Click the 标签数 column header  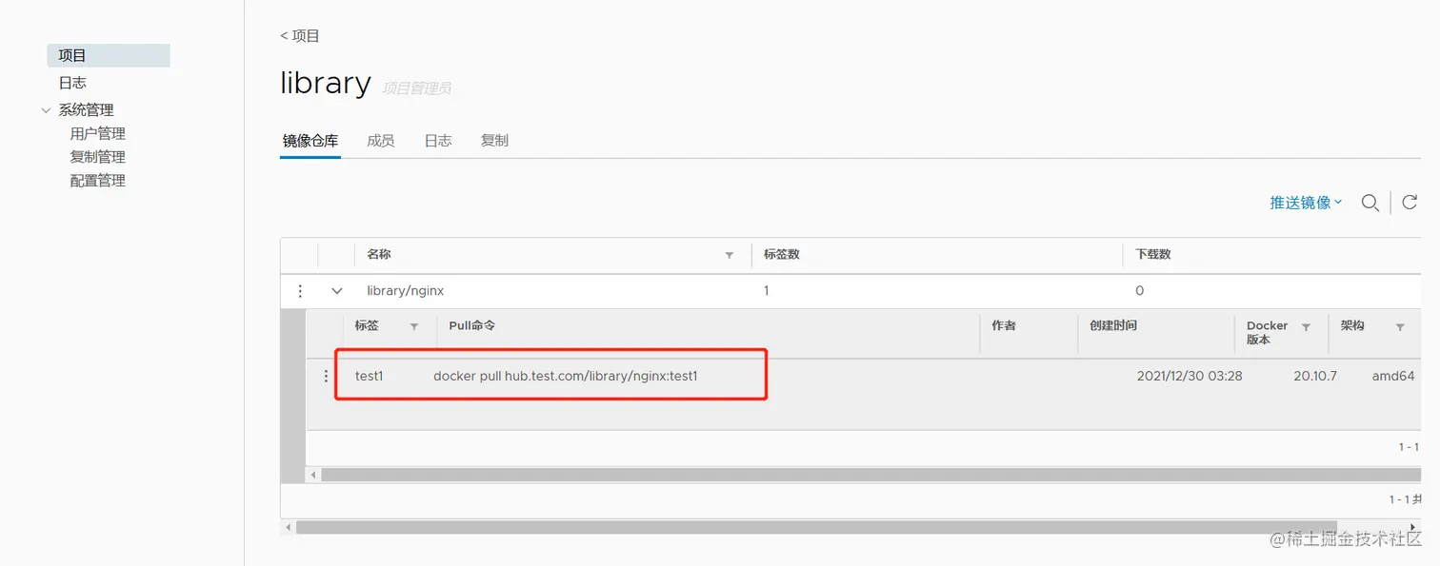pyautogui.click(x=781, y=255)
